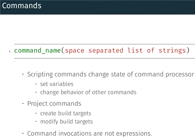Screen dimensions: 195x140
Task: Click the closing parenthesis in code
Action: click(x=188, y=51)
